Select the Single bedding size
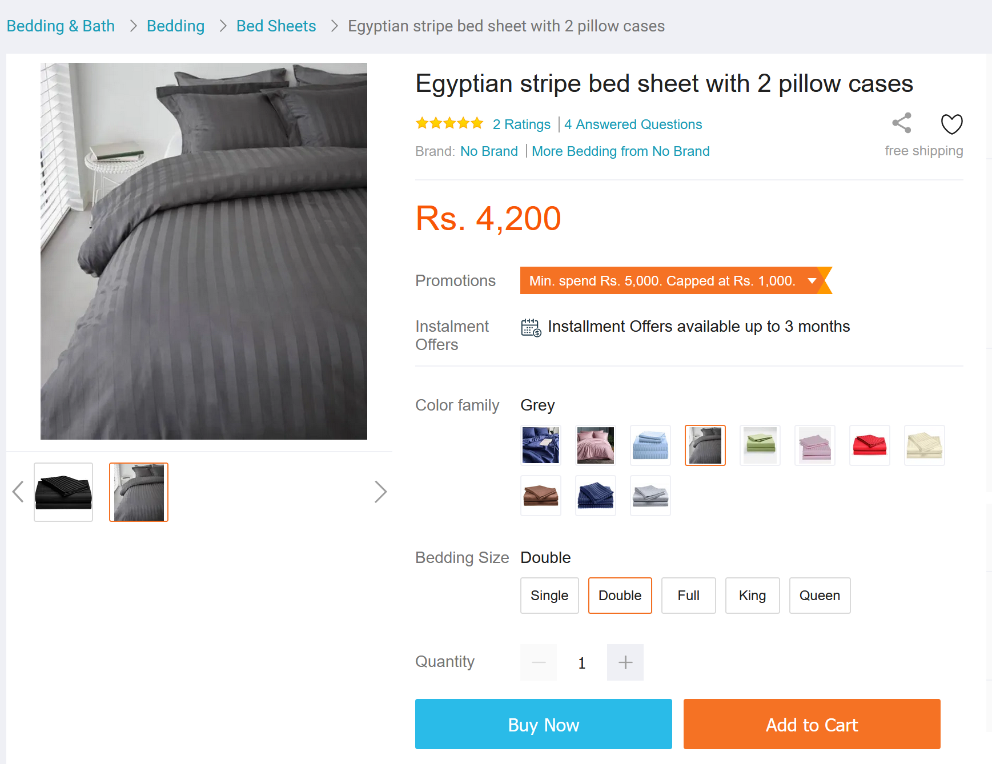Image resolution: width=992 pixels, height=764 pixels. click(x=549, y=596)
